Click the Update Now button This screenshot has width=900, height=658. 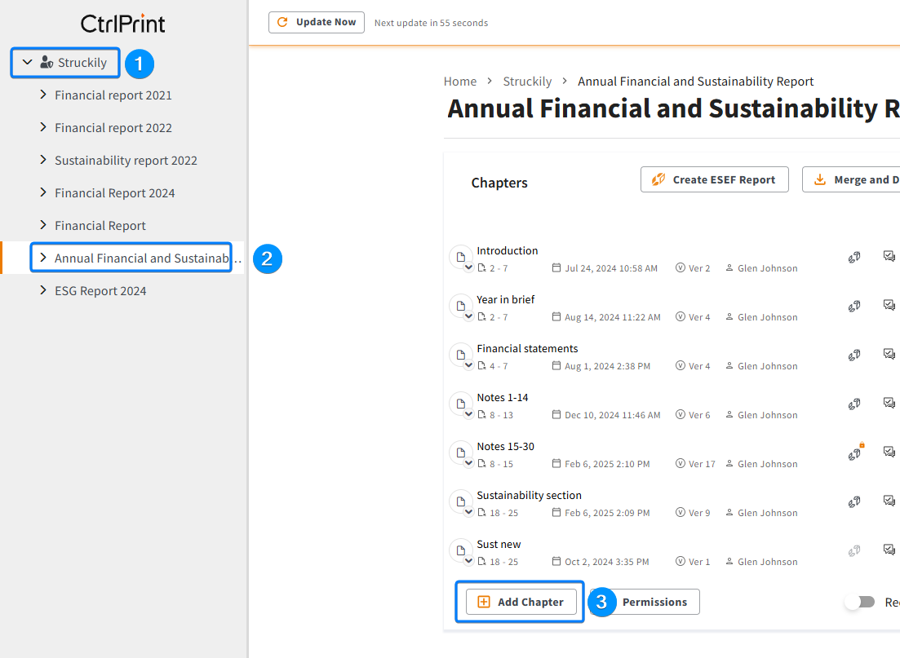(317, 23)
